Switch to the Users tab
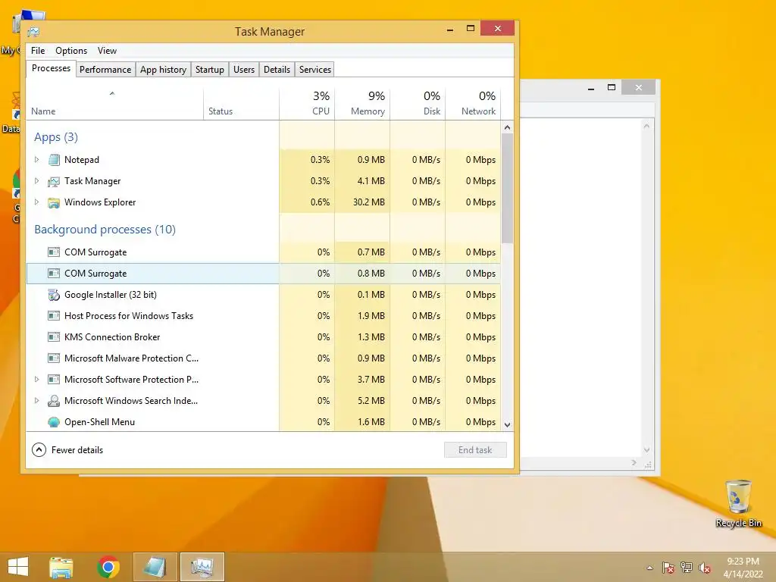776x582 pixels. [x=244, y=70]
